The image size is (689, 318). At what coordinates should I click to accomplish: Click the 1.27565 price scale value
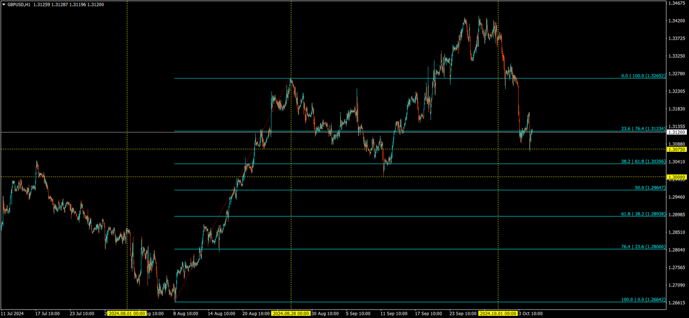(x=677, y=267)
